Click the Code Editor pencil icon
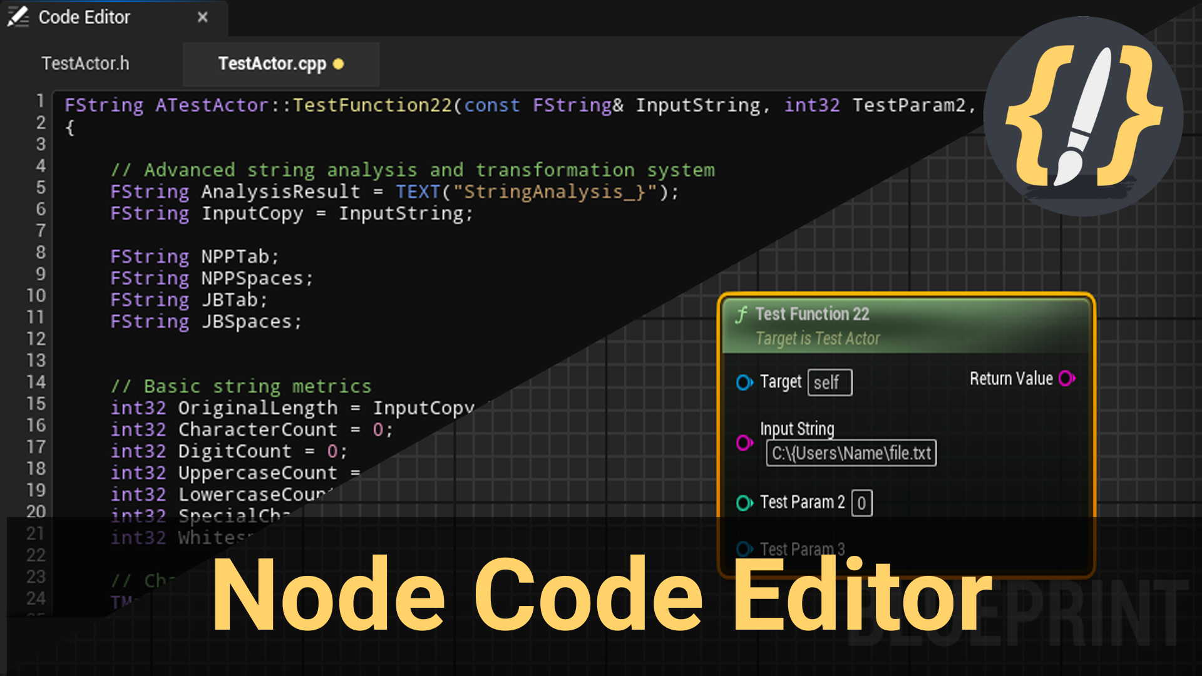 [x=18, y=17]
